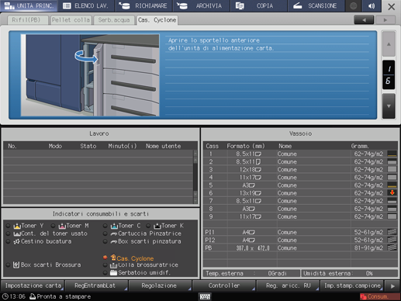Click the globe network icon
The image size is (401, 301).
coord(353,5)
